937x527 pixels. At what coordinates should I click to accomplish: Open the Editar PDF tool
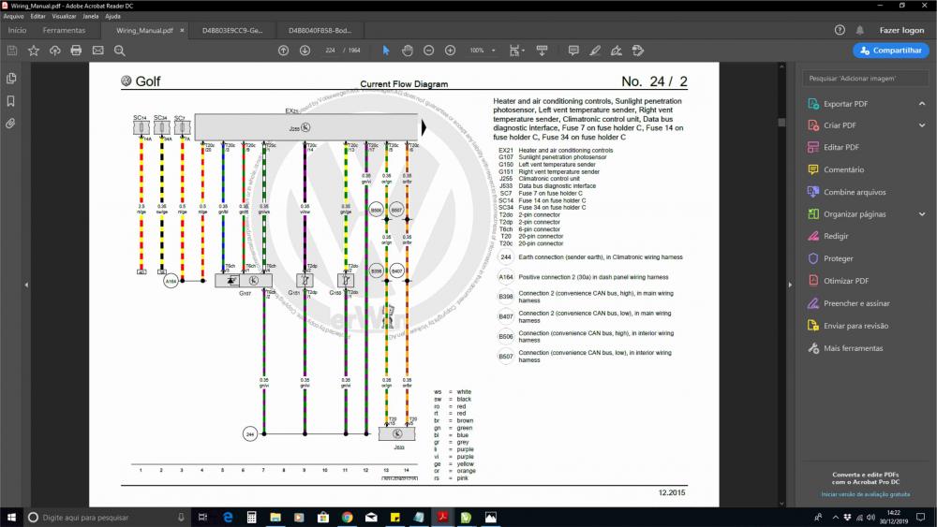(840, 147)
